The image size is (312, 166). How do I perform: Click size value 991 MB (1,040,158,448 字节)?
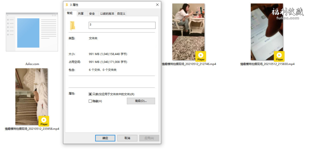tap(108, 54)
